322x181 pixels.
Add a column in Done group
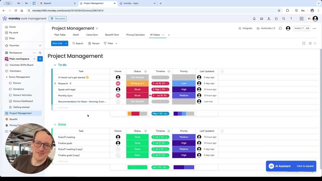click(222, 131)
